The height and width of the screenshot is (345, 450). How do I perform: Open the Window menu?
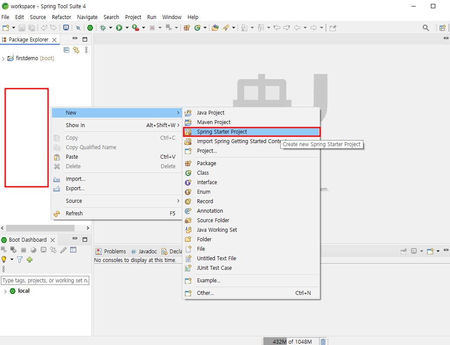[172, 17]
